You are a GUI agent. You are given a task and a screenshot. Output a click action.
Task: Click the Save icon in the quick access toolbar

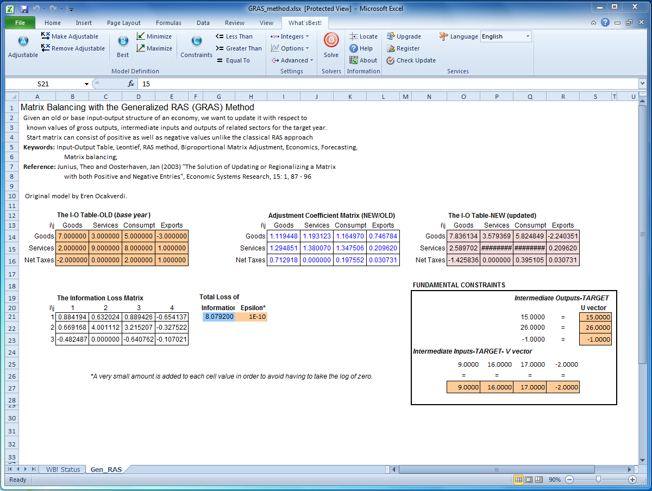coord(24,9)
